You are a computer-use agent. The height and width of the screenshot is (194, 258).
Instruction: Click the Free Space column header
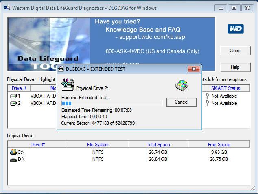tap(219, 145)
